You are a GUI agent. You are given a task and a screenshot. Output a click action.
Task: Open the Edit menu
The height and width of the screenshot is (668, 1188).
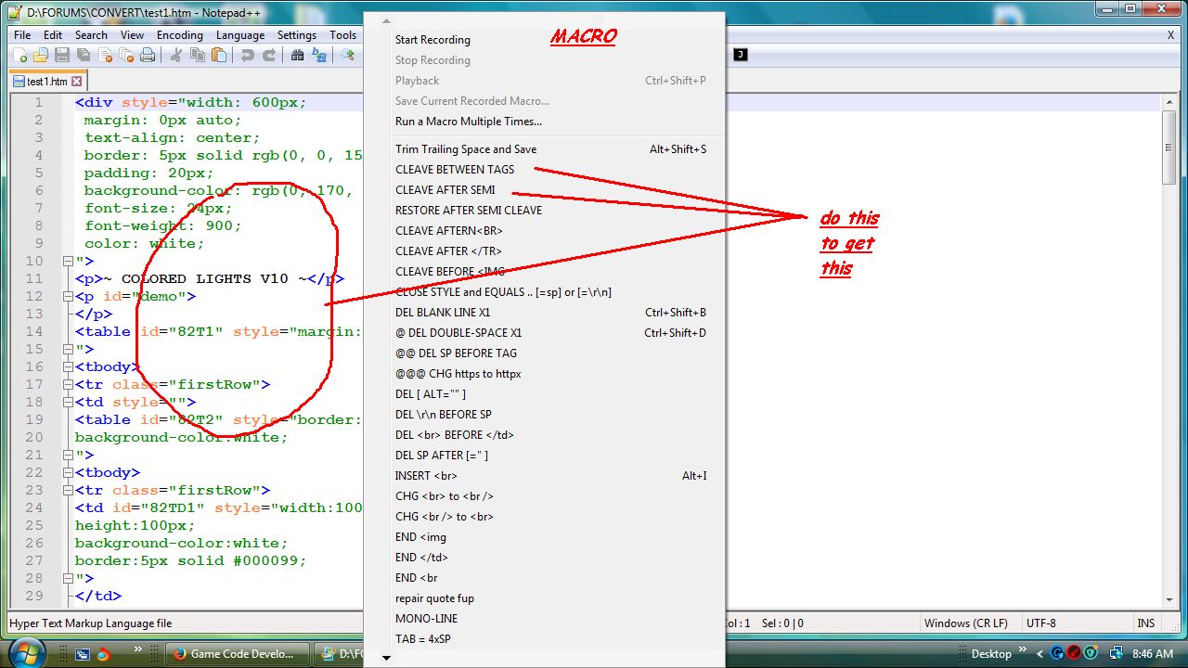pos(53,35)
